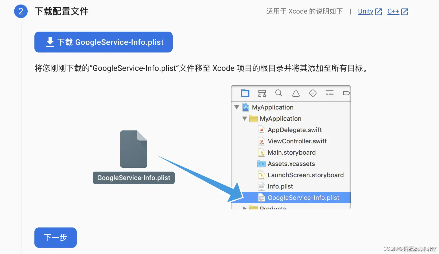This screenshot has height=254, width=439.
Task: Click the 适用于 Xcode 的说明如下 text
Action: click(x=305, y=11)
